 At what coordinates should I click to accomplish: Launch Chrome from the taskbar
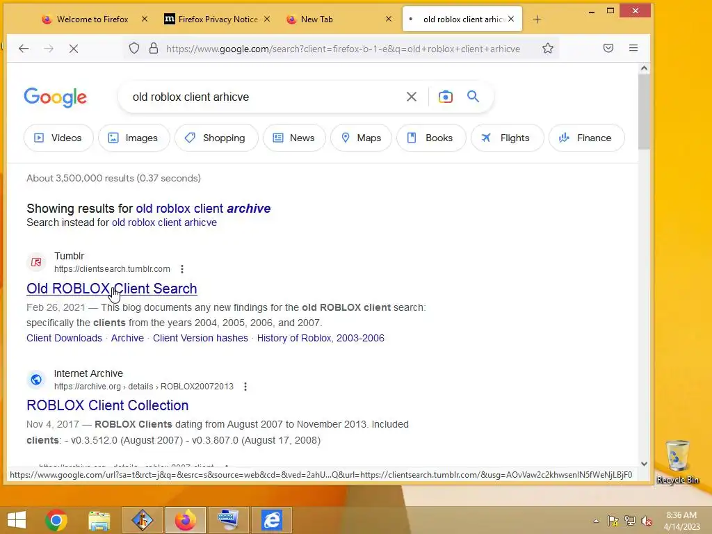point(56,520)
